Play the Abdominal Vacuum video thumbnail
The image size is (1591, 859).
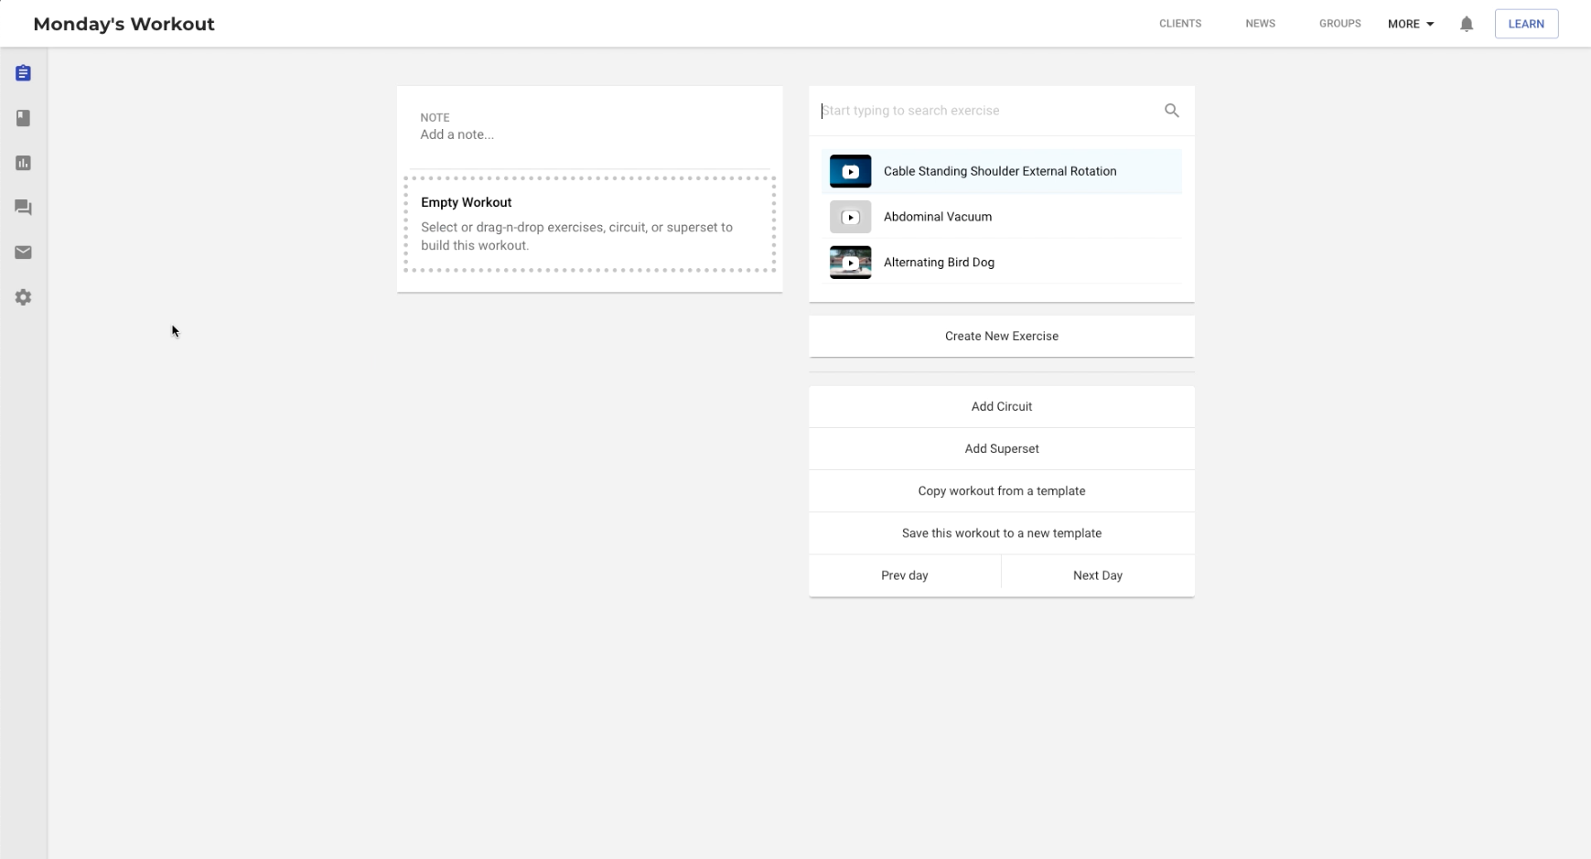coord(850,217)
